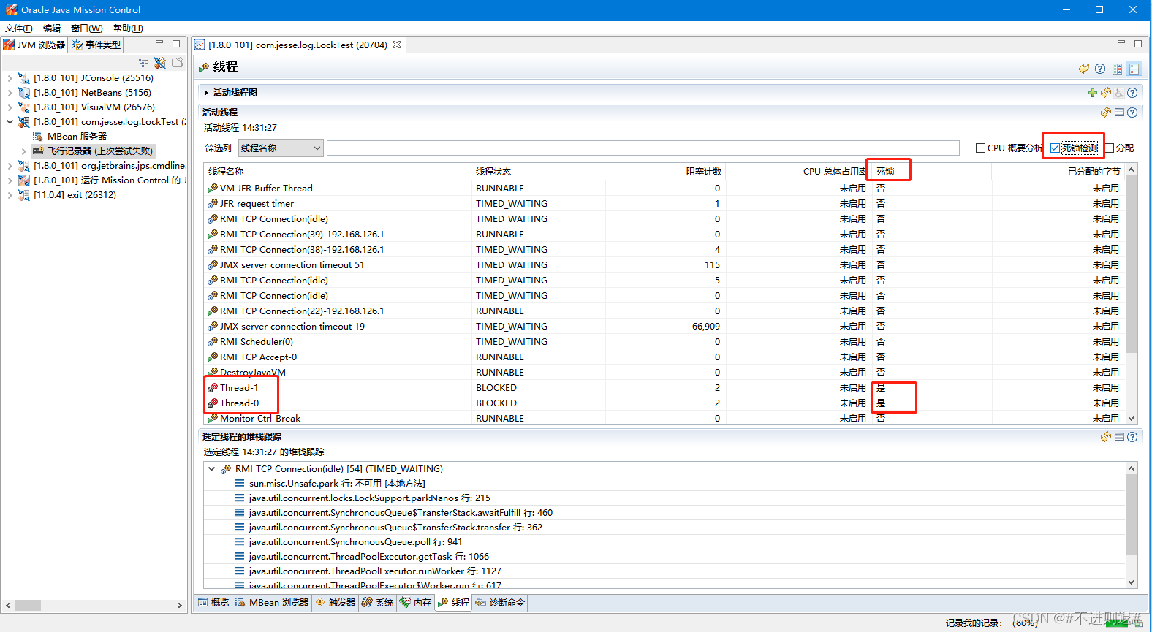Collapse the com.jesse.log.LockTest tree node
The height and width of the screenshot is (632, 1152).
tap(10, 122)
